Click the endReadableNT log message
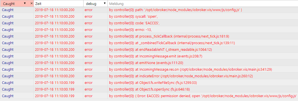 160,50
